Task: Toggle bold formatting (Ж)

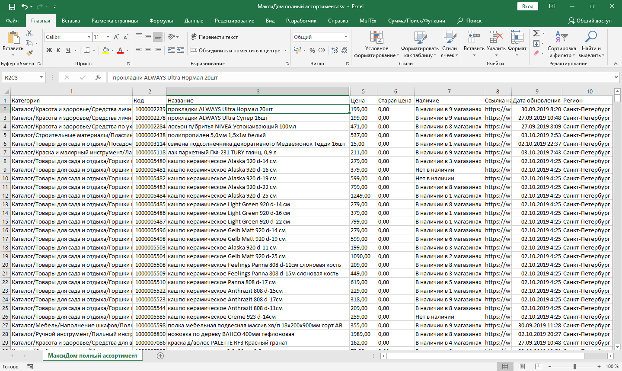Action: click(49, 50)
